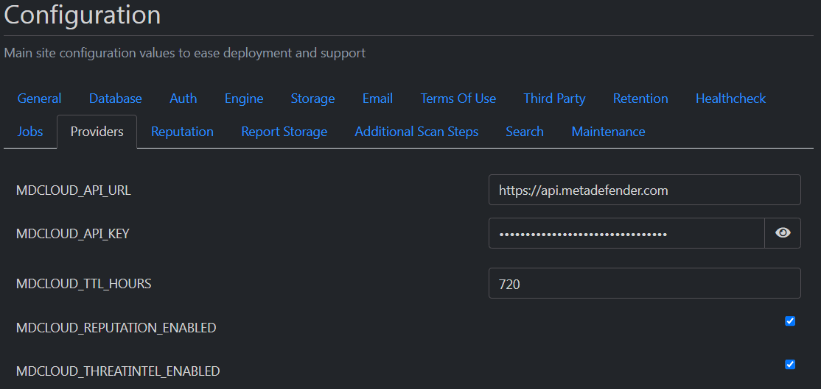Open the Report Storage tab
The width and height of the screenshot is (821, 389).
tap(284, 132)
